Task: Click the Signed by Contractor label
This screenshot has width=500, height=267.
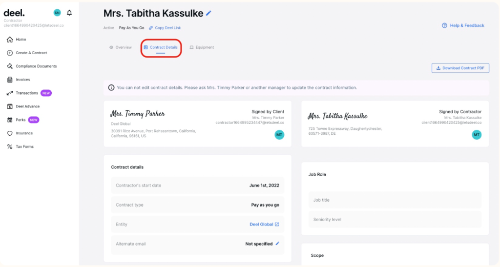Action: coord(460,112)
